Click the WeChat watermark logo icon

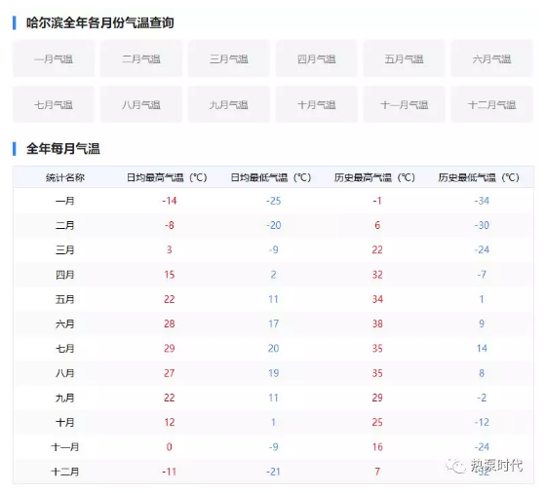[456, 465]
